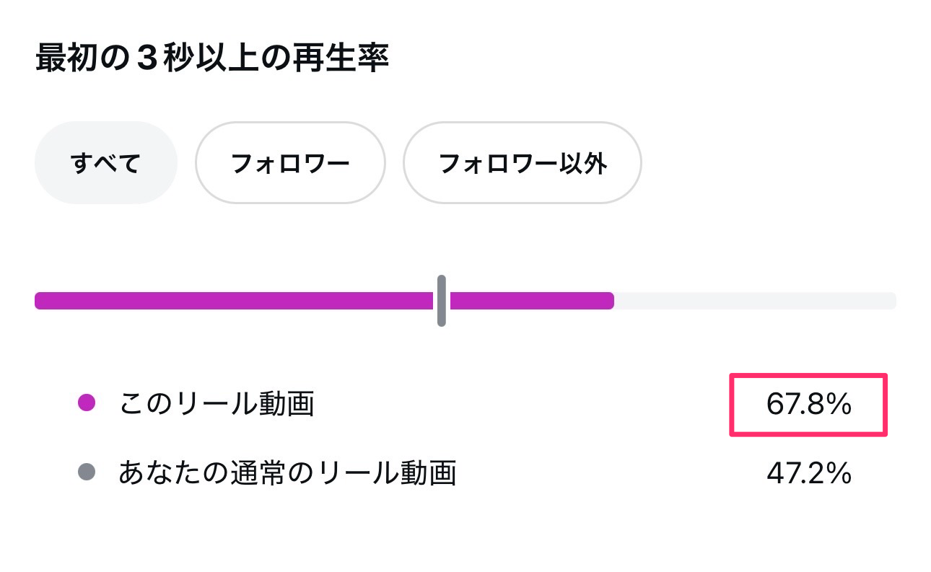Show フォロワー以外 play rate
This screenshot has width=931, height=572.
pos(522,163)
